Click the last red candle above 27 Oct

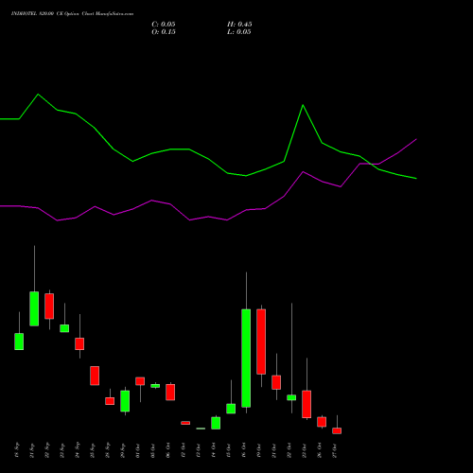click(x=337, y=430)
